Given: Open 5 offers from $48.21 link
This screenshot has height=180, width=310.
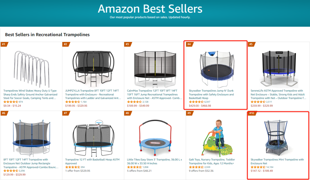Looking at the screenshot, I should (139, 171).
